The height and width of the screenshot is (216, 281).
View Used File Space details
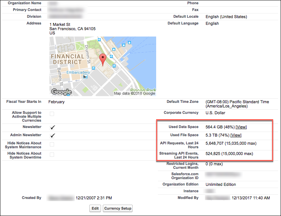click(236, 135)
